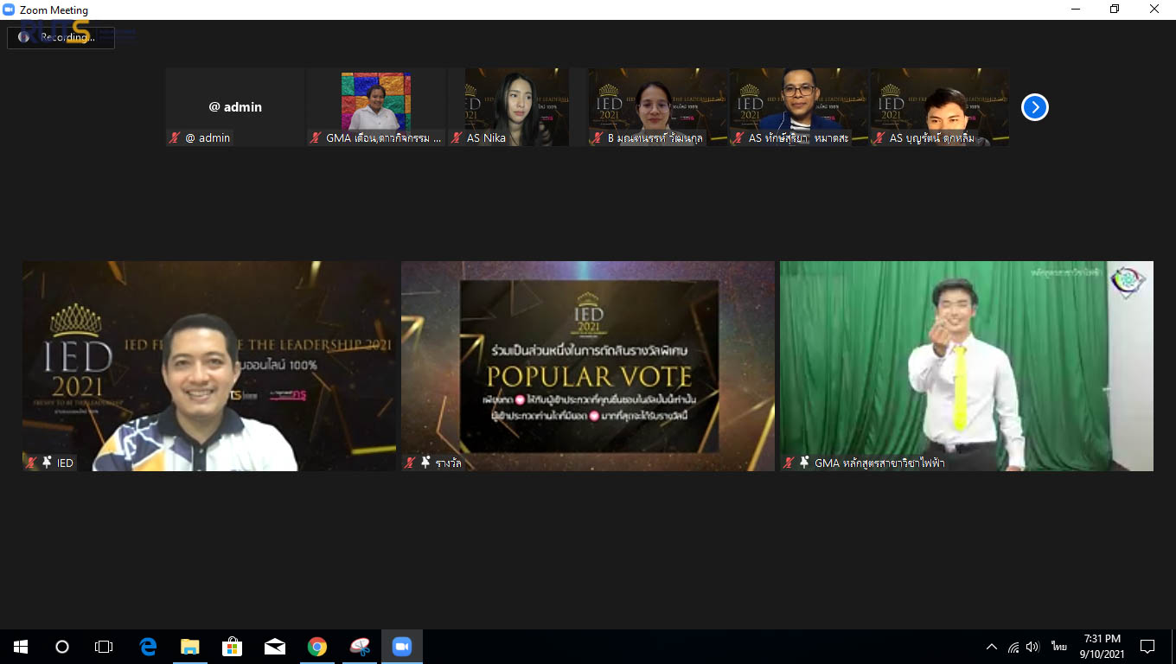Select the @ admin participant tile

235,107
